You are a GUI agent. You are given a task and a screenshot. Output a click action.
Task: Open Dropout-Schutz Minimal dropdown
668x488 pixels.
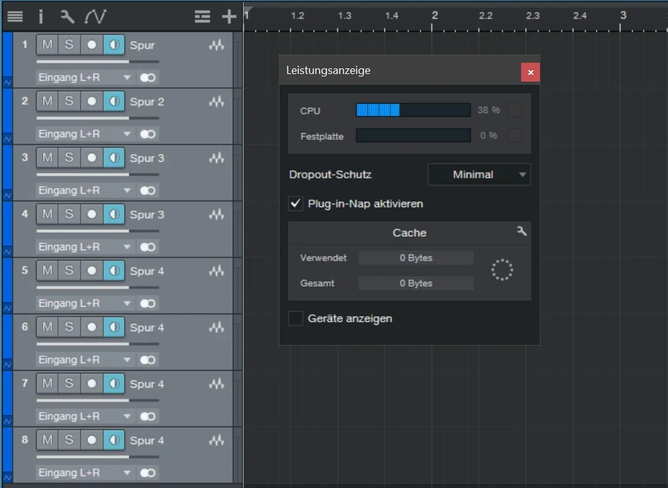[x=479, y=174]
